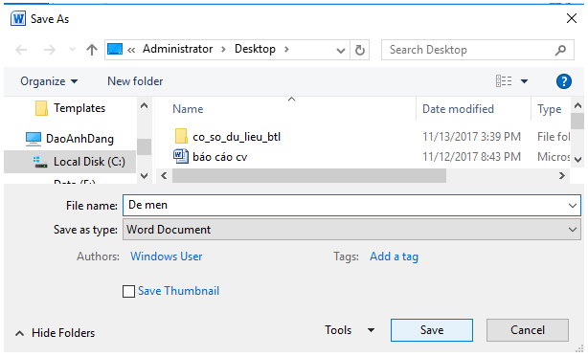Open the File name dropdown arrow
The height and width of the screenshot is (357, 588).
[573, 205]
